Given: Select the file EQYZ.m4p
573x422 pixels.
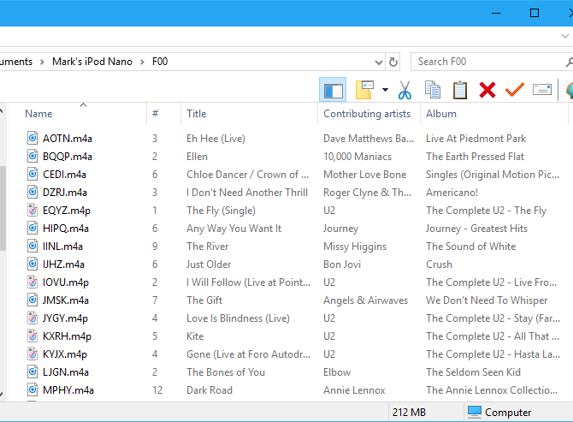Looking at the screenshot, I should (65, 211).
